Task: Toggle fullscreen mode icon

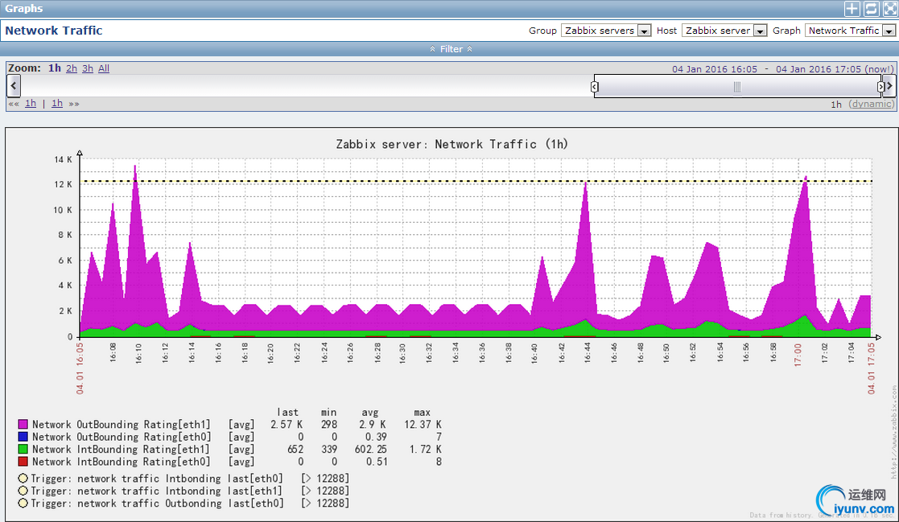Action: [889, 9]
